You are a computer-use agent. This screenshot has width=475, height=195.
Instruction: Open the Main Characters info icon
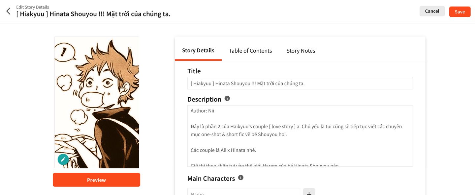241,178
